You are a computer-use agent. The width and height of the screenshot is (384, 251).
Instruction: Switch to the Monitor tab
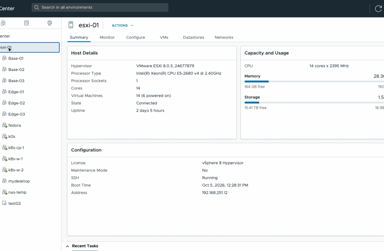click(107, 37)
